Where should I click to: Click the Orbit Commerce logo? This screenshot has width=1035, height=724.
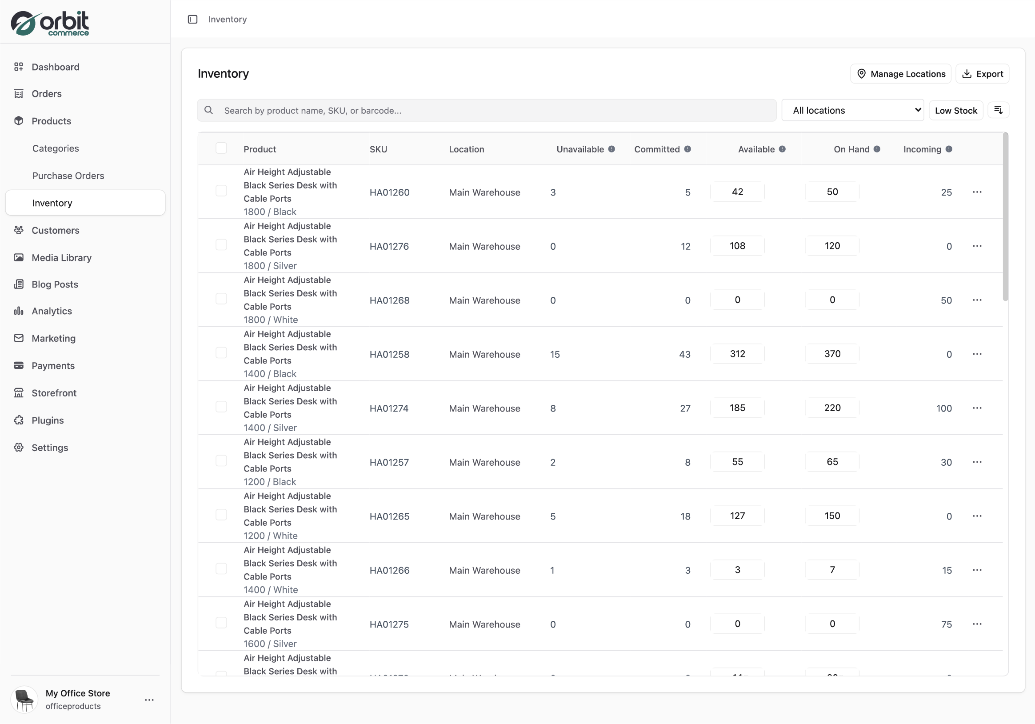pyautogui.click(x=50, y=23)
